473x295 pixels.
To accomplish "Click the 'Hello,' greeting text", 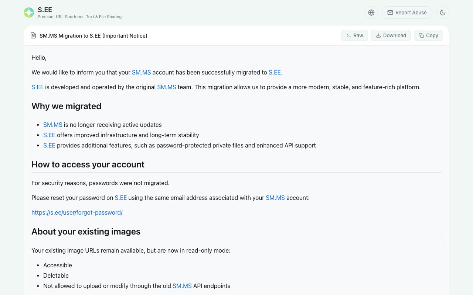I will (39, 58).
